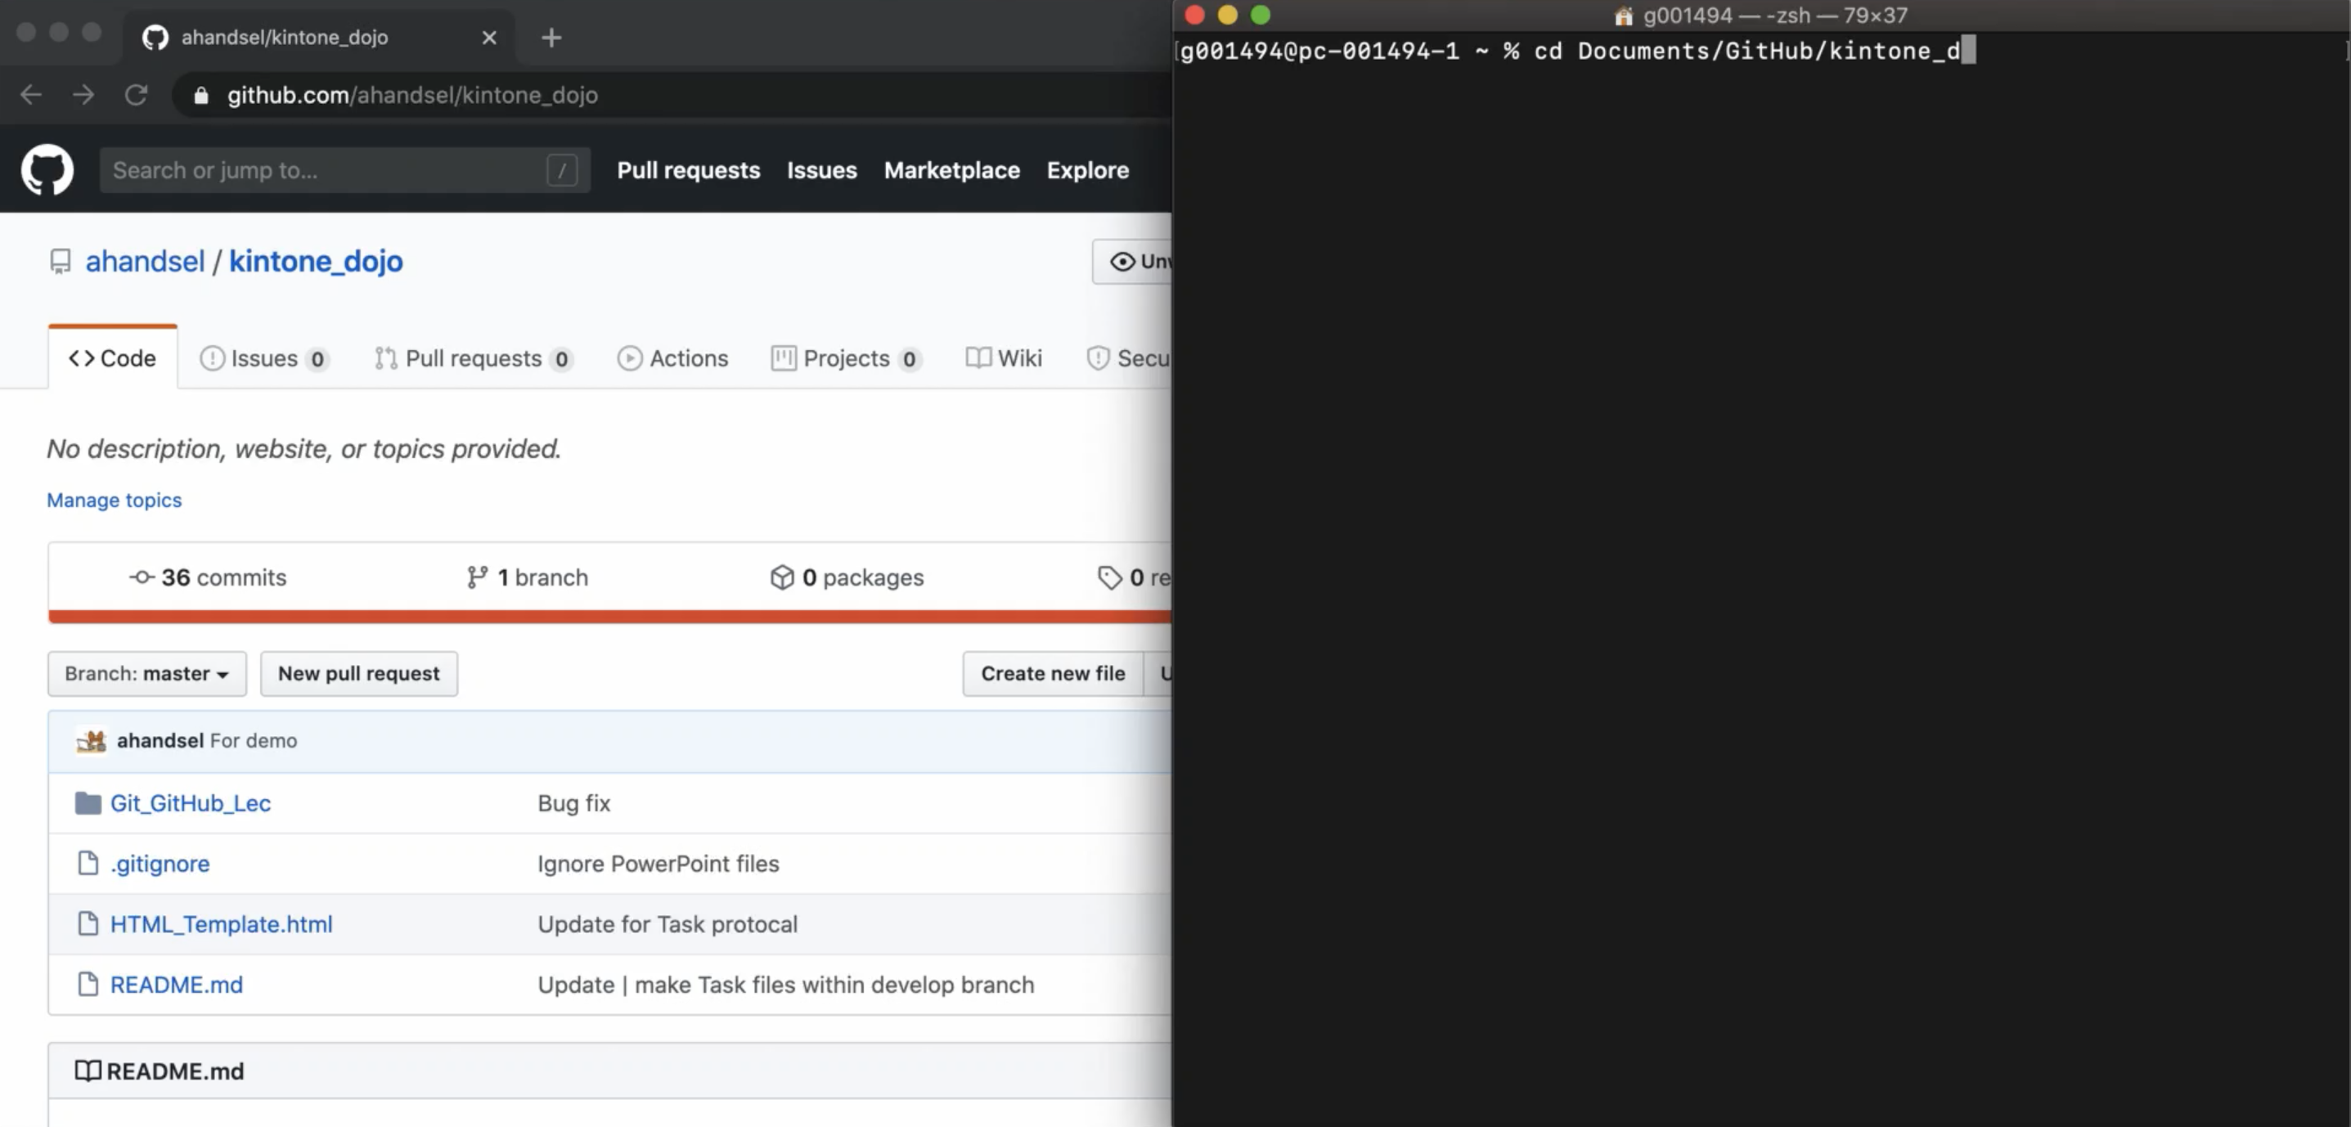Click the package cube icon

782,577
